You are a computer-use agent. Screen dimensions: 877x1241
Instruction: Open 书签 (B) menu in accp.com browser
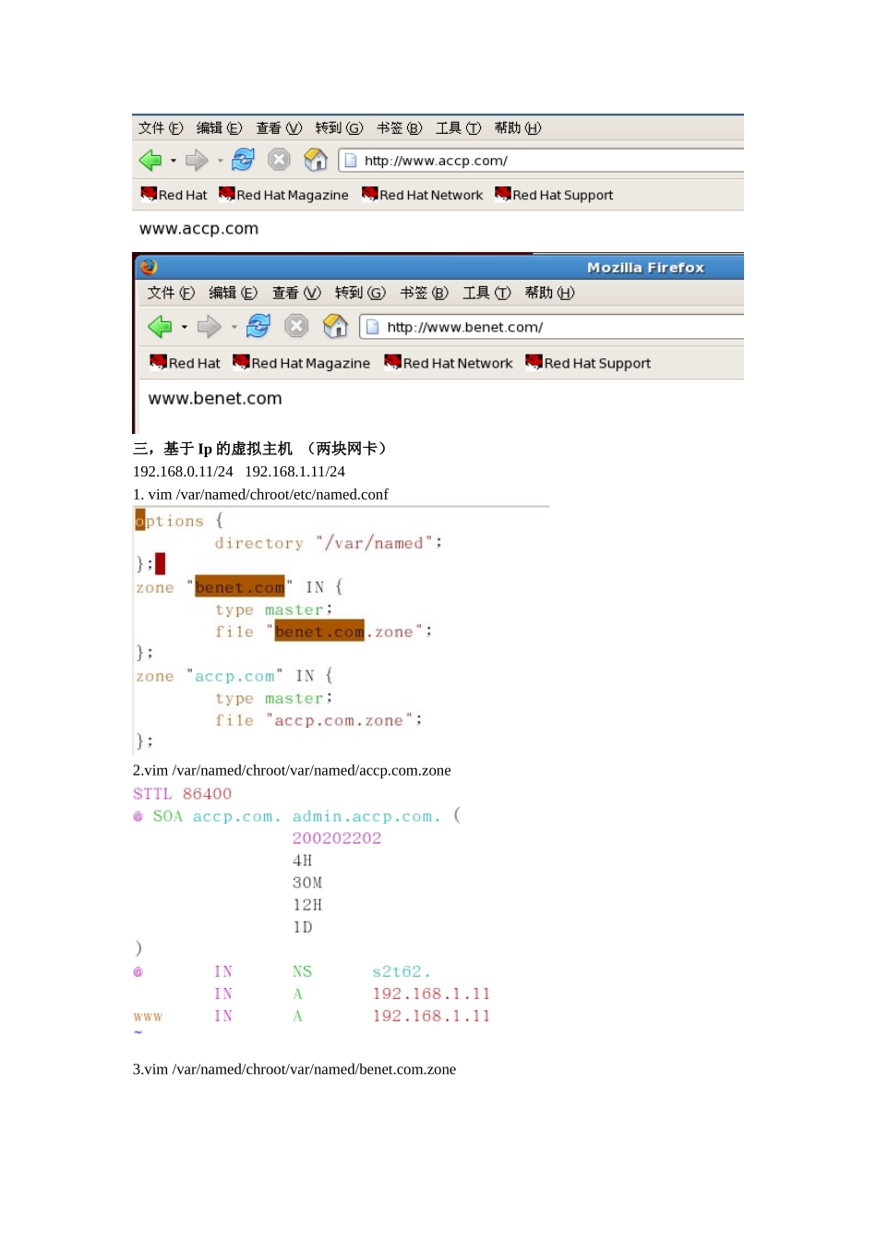(x=399, y=128)
